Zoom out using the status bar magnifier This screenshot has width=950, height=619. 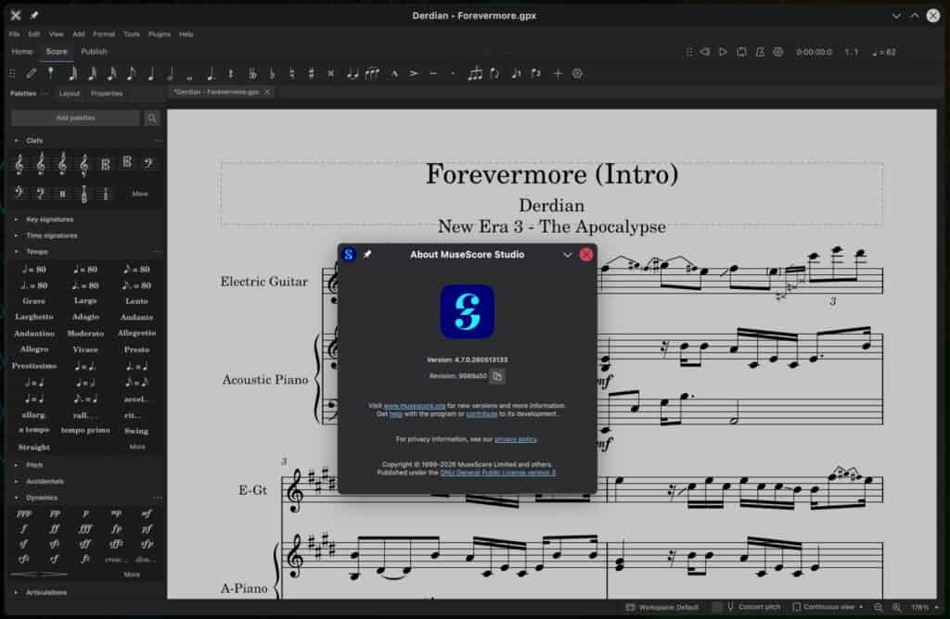(x=879, y=607)
